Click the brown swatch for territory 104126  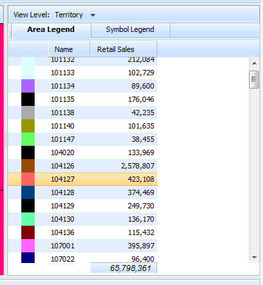(28, 166)
